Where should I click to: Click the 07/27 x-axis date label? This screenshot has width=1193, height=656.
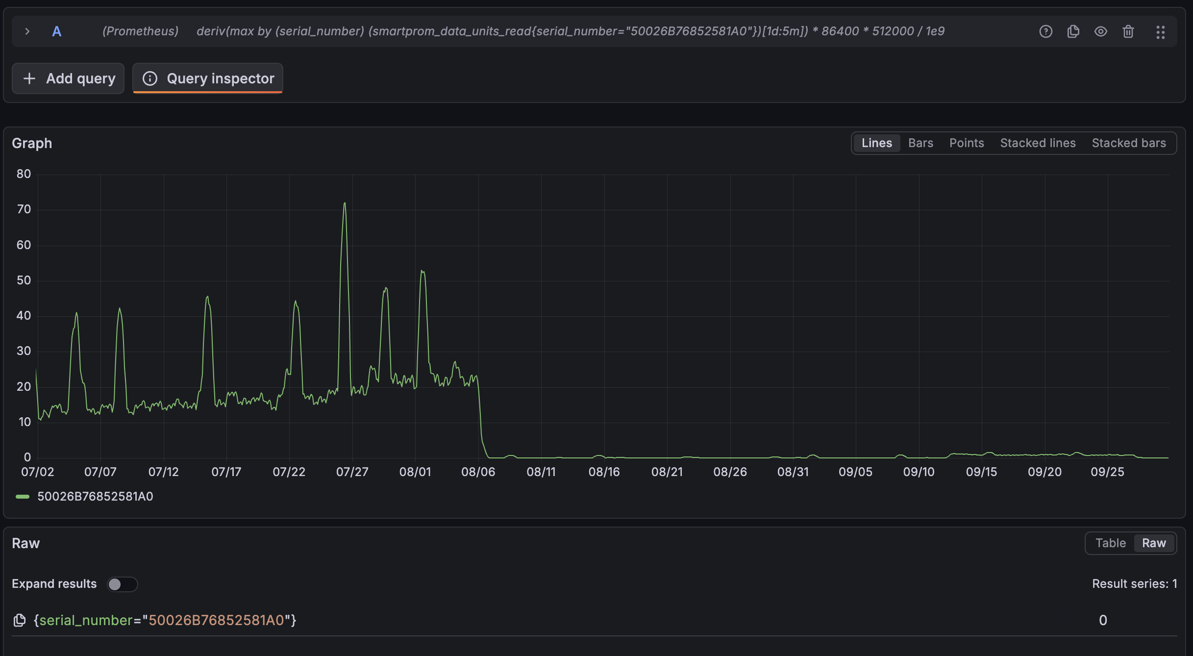pyautogui.click(x=352, y=472)
